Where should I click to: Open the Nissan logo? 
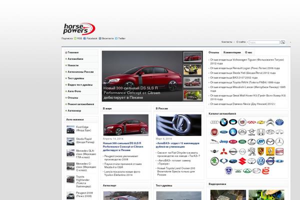[233, 151]
